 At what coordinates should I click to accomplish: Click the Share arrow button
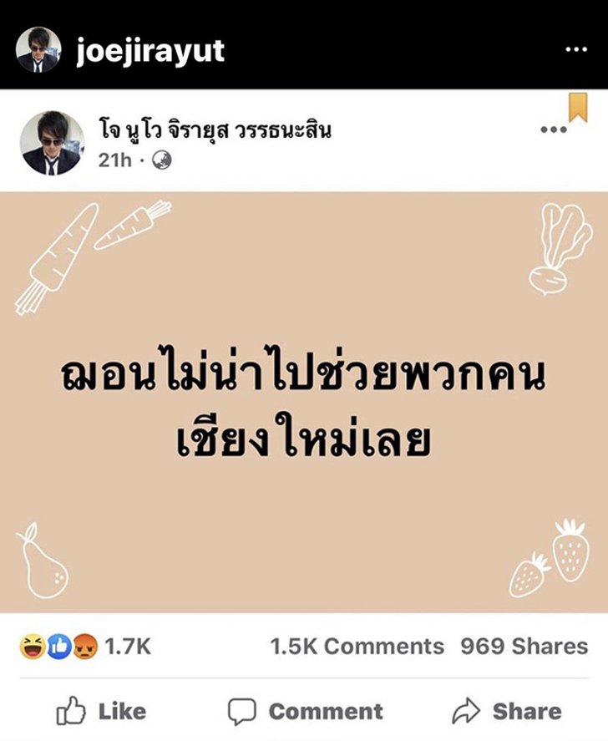[x=507, y=711]
